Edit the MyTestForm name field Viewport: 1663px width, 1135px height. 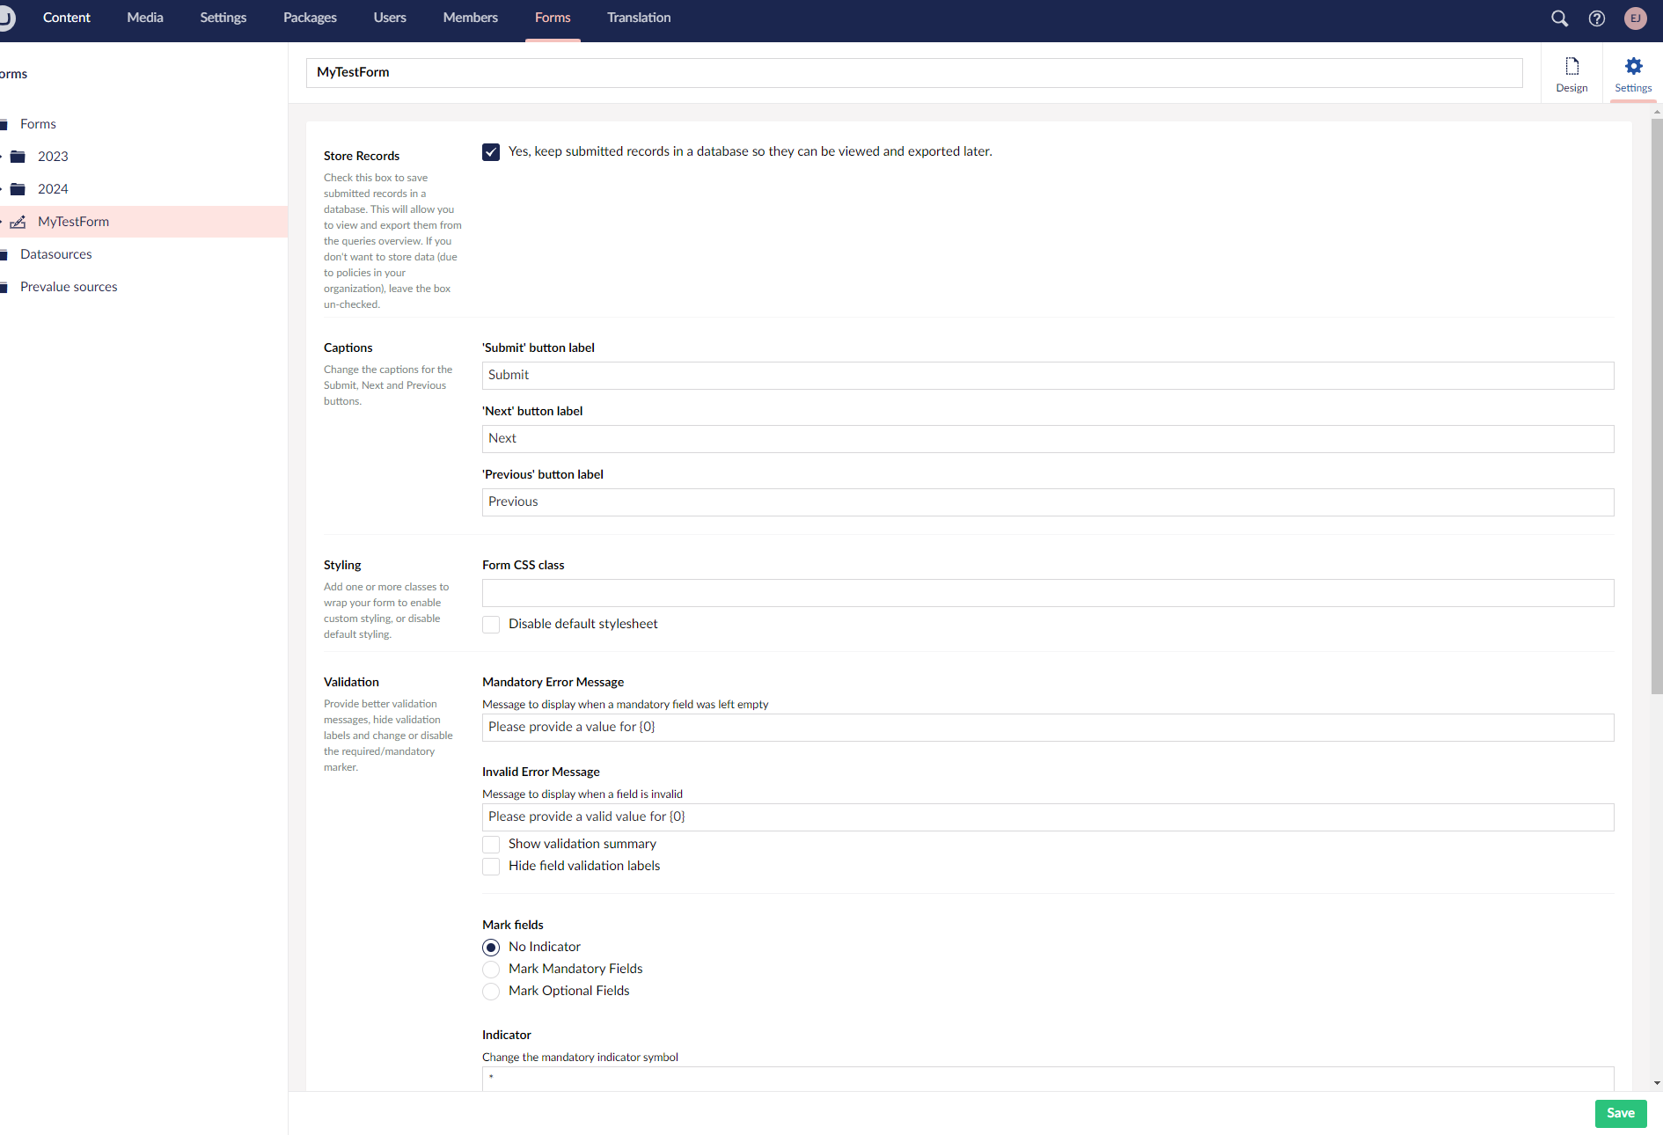(914, 73)
